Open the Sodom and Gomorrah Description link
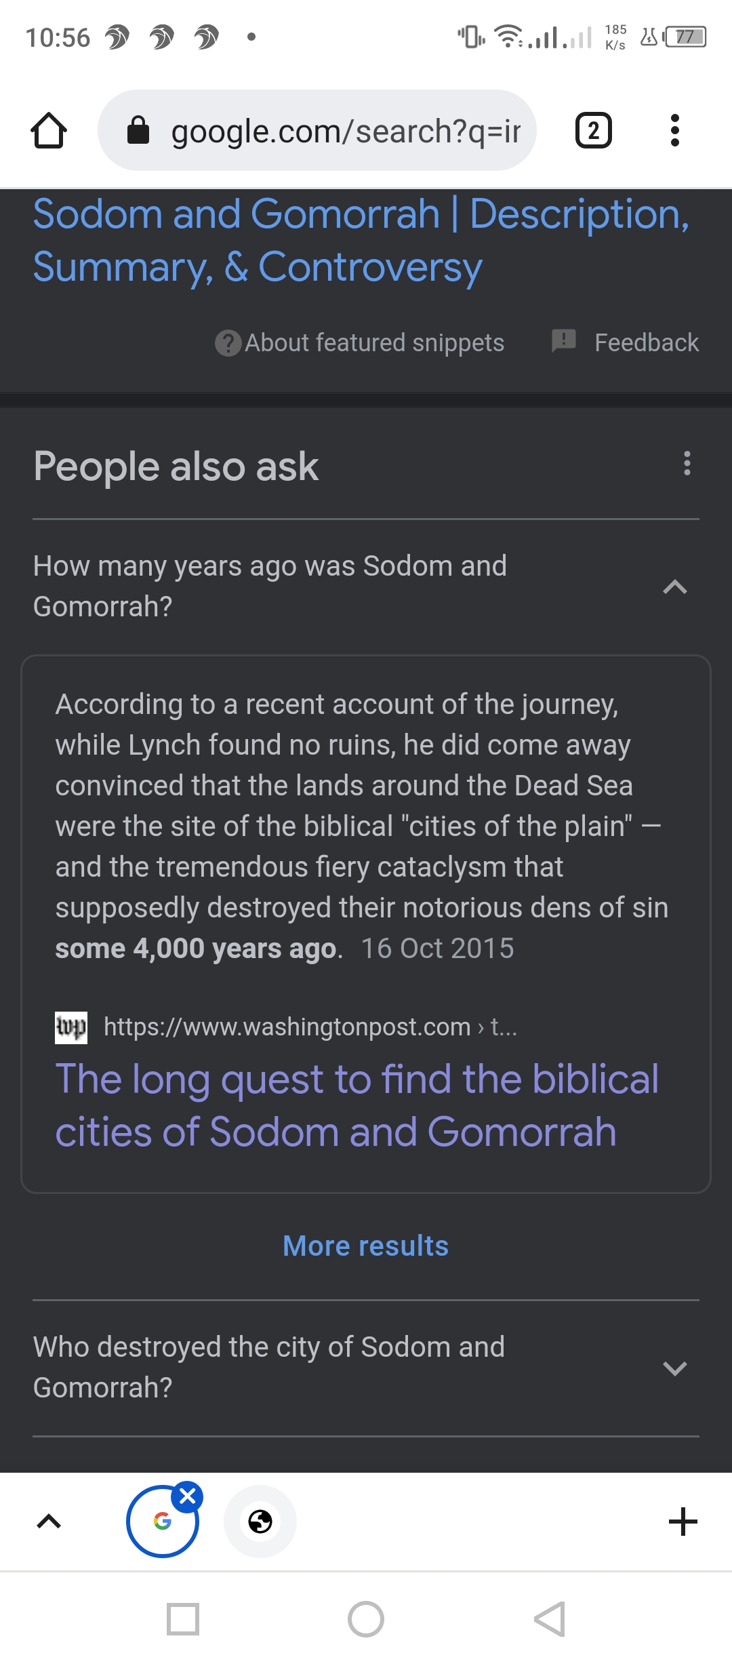Image resolution: width=732 pixels, height=1668 pixels. tap(361, 240)
